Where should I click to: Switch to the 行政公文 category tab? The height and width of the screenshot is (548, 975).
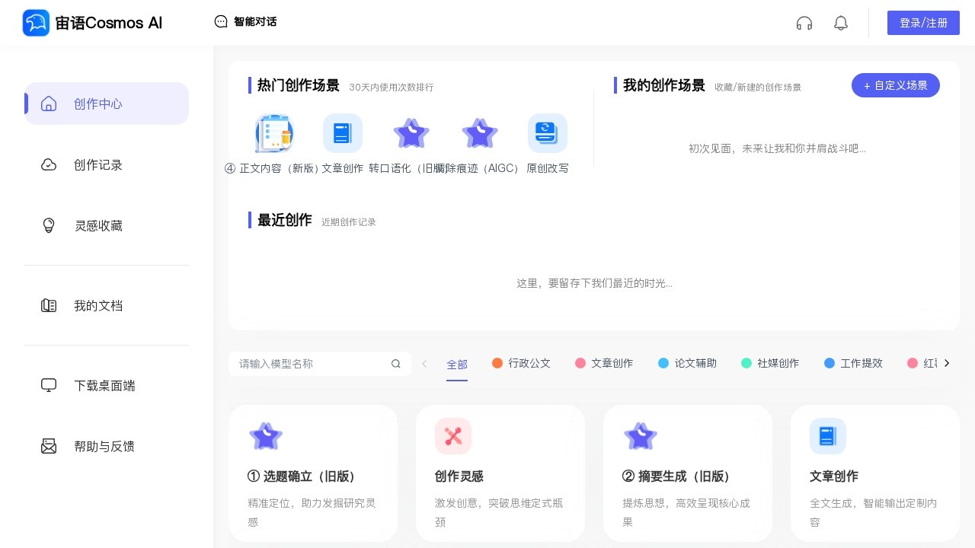[521, 364]
